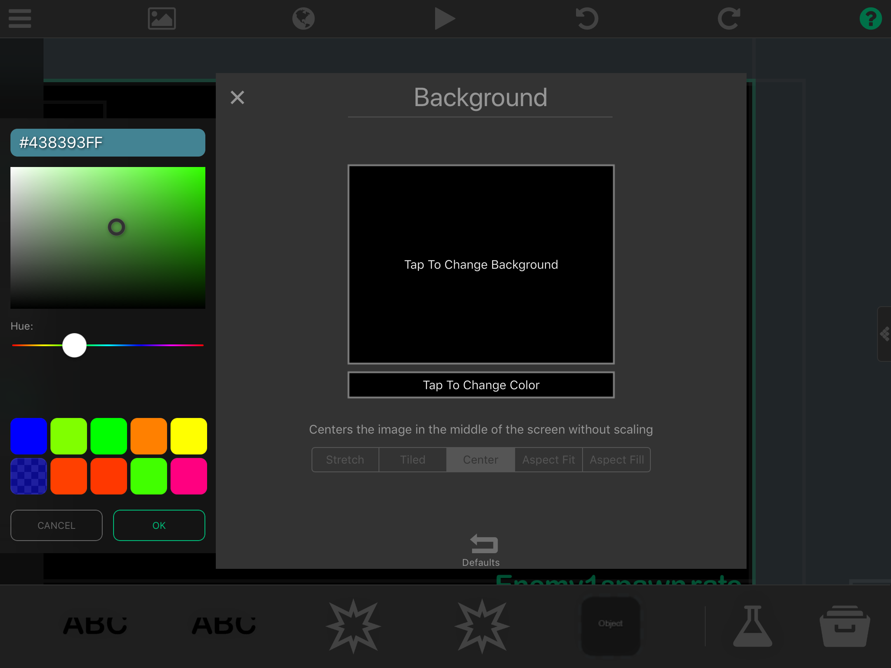
Task: Select the Stretch scaling option
Action: (x=345, y=460)
